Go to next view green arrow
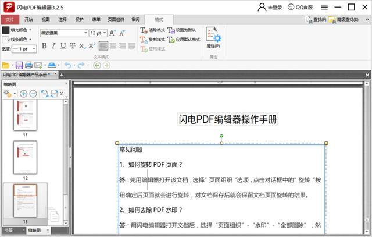372x237 pixels. [x=106, y=65]
